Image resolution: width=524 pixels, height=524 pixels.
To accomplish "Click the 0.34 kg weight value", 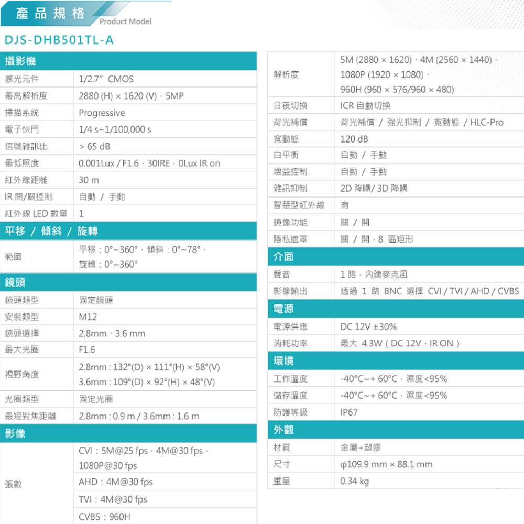I will tap(354, 481).
